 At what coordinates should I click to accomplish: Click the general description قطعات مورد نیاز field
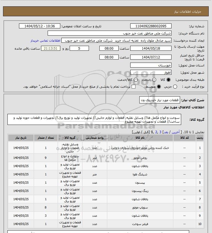pos(160,100)
